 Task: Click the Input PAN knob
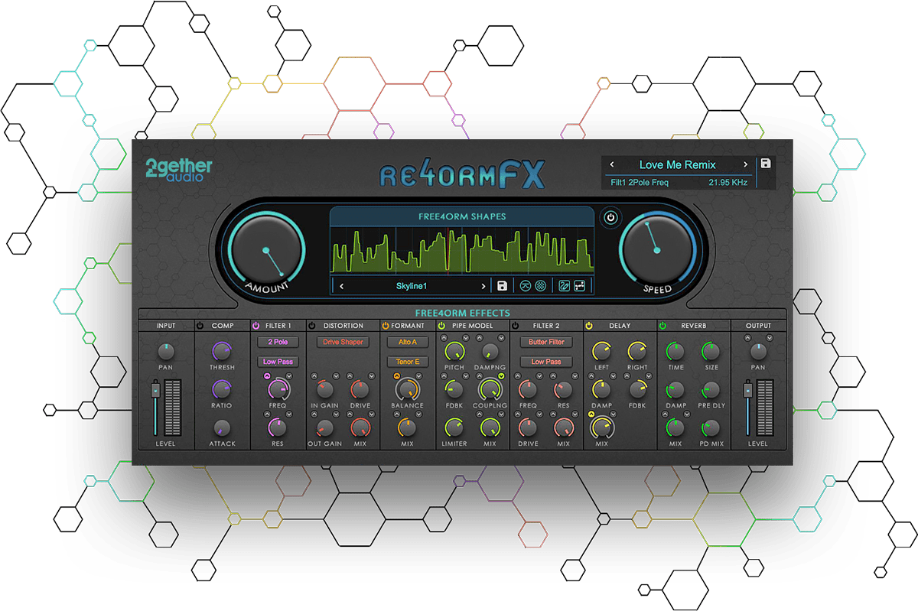[166, 351]
